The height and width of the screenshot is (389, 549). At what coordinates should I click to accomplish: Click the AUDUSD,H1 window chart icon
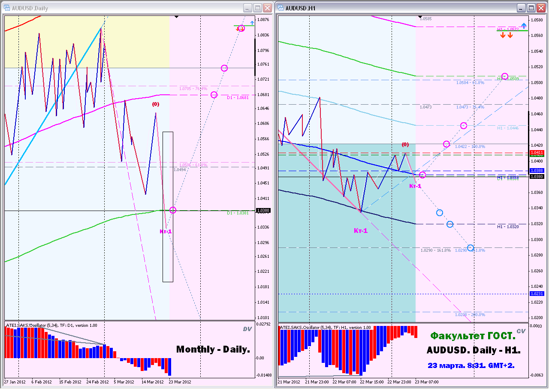click(281, 8)
